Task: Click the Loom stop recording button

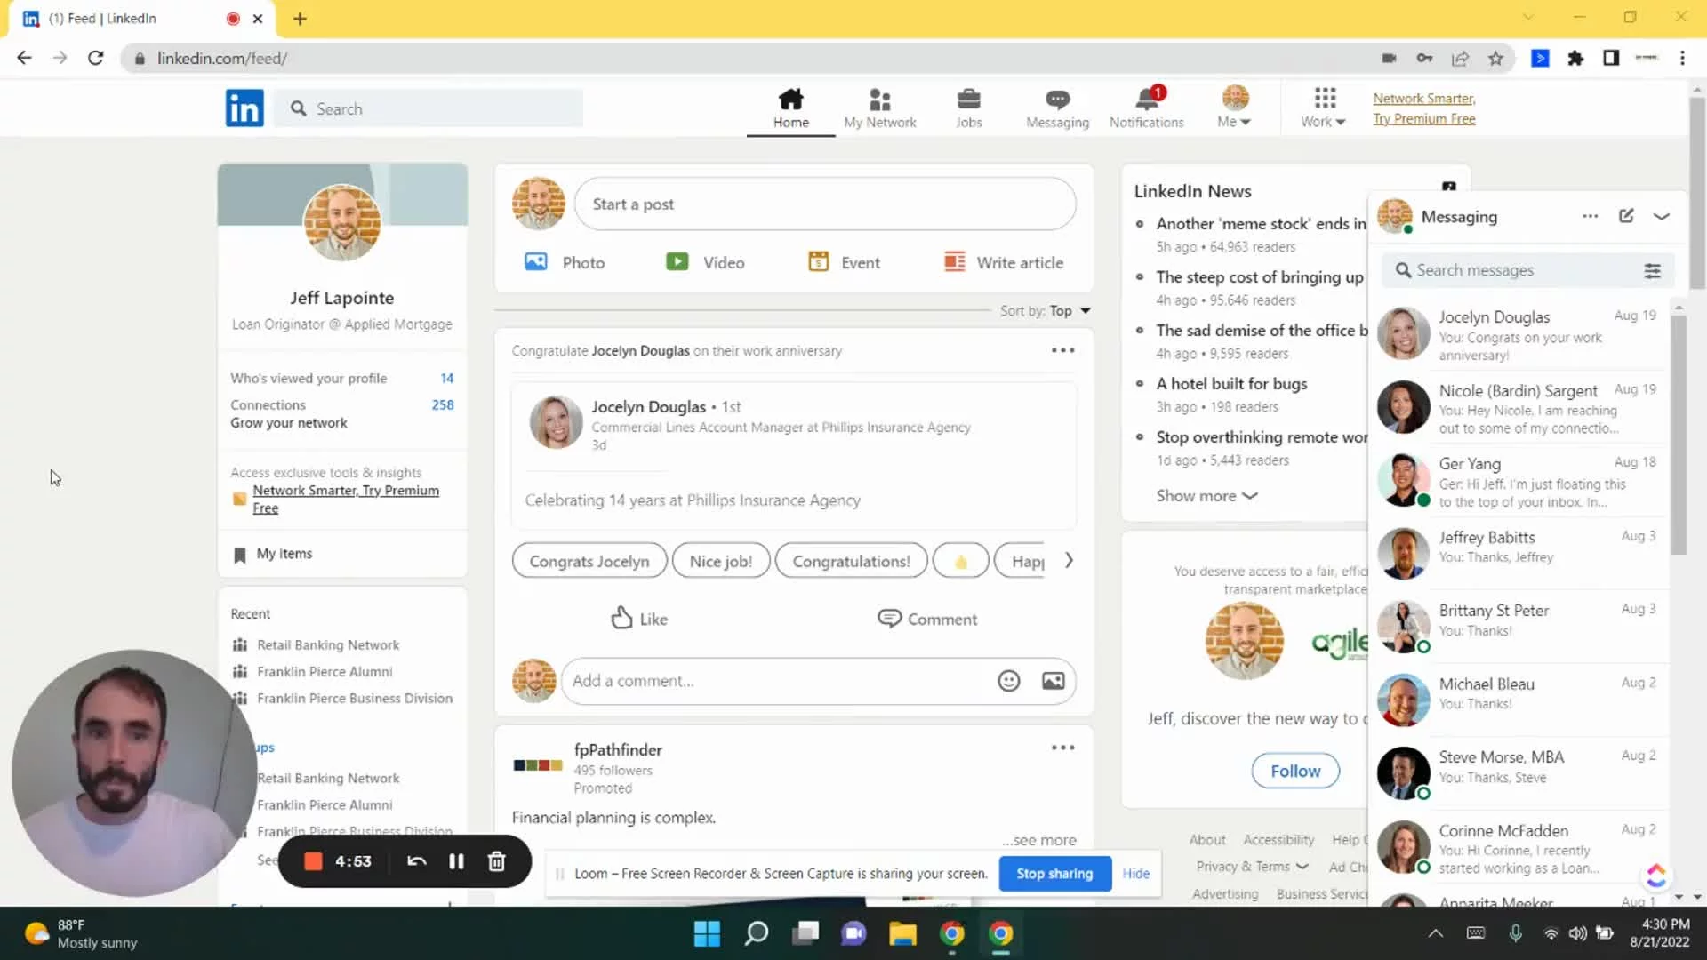Action: point(313,861)
